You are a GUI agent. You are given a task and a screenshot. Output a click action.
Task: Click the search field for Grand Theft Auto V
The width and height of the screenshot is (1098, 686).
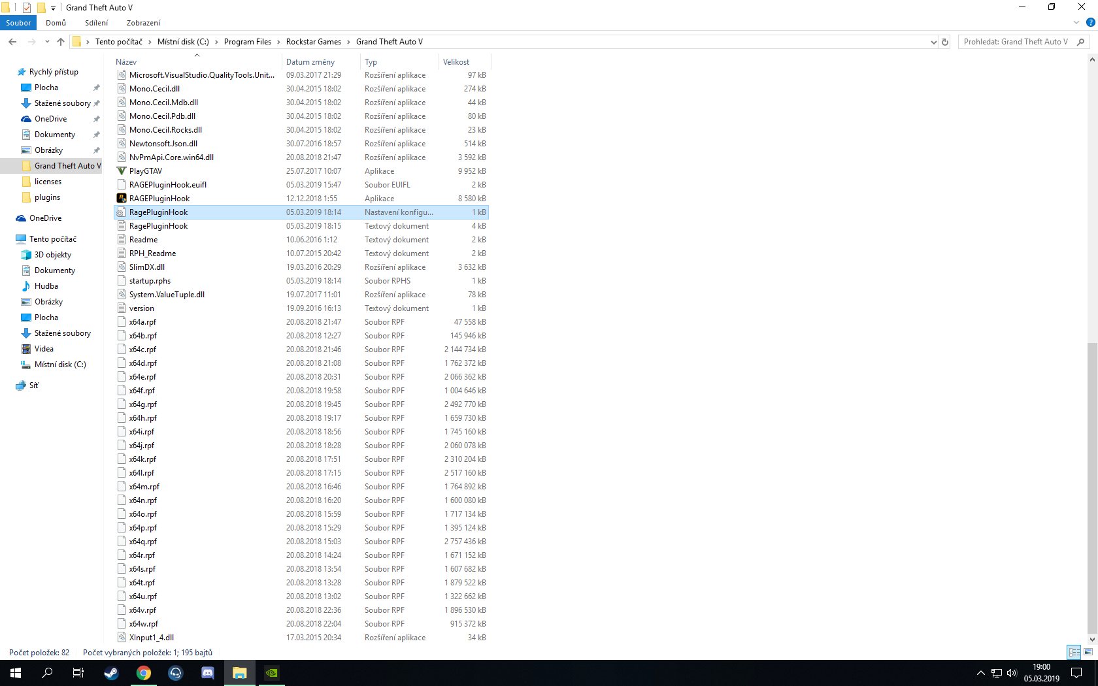pyautogui.click(x=1016, y=42)
